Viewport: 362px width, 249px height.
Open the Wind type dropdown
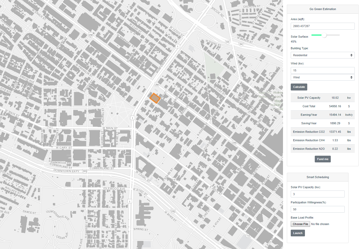322,77
